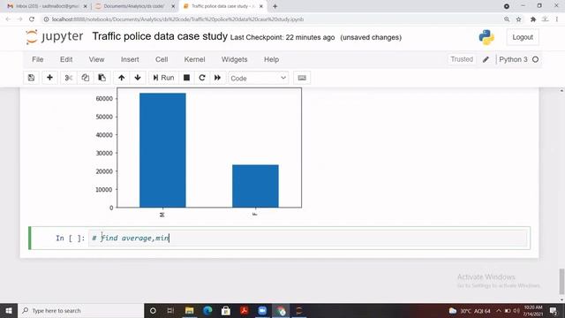Click the Python logo icon
Image resolution: width=565 pixels, height=318 pixels.
coord(486,37)
